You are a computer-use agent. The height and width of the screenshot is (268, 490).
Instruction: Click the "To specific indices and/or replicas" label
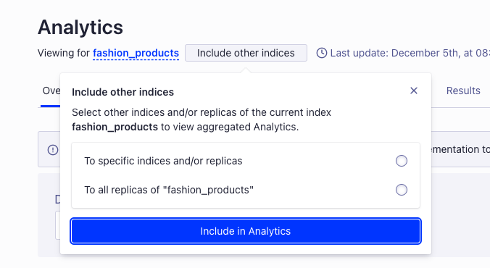[163, 161]
